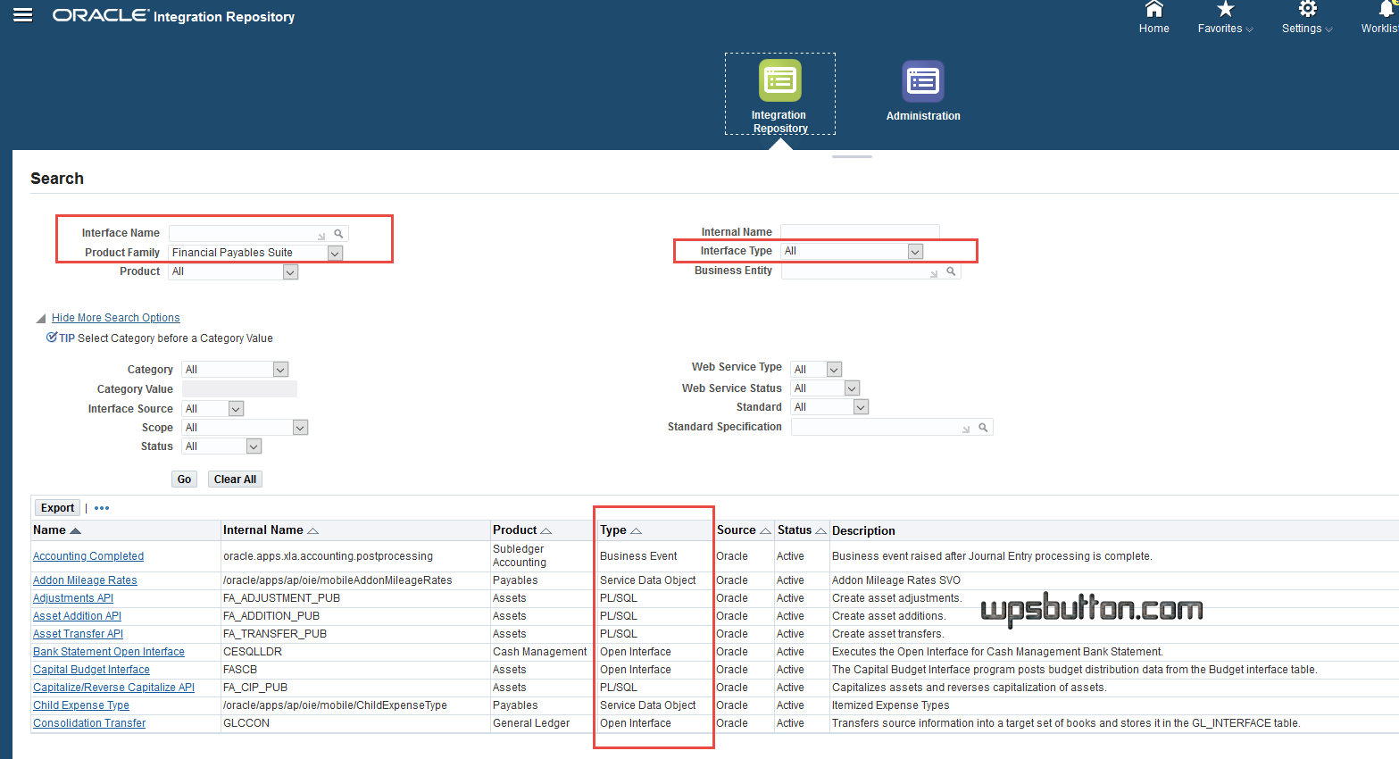Select cell FASCB

point(240,670)
